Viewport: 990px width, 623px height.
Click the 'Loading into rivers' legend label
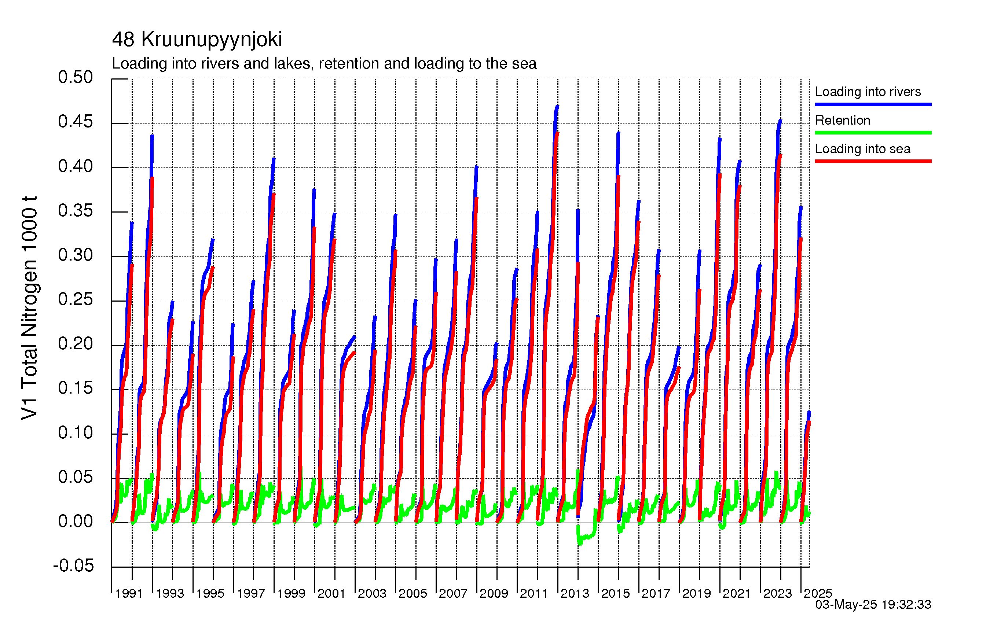click(868, 91)
